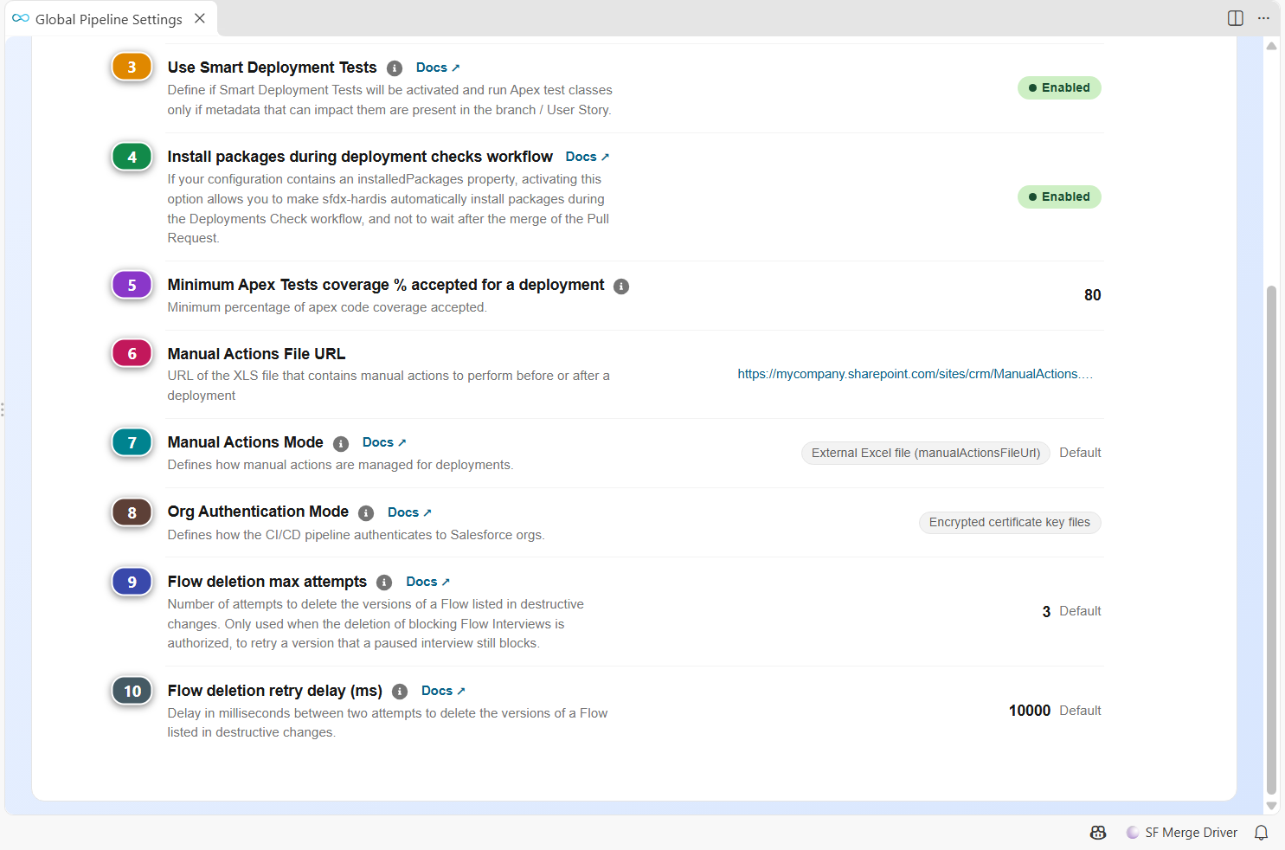1285x850 pixels.
Task: Click the Flow deletion max attempts heading
Action: tap(267, 582)
